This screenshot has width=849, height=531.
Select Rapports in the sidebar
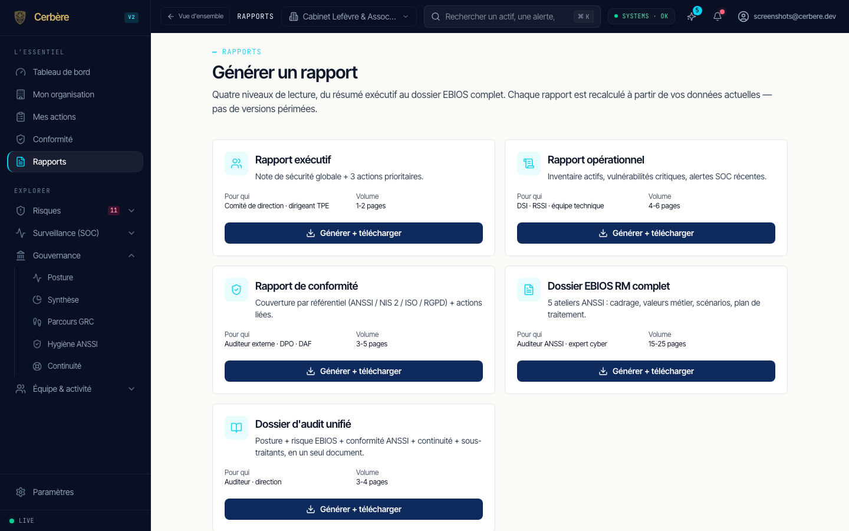point(75,162)
